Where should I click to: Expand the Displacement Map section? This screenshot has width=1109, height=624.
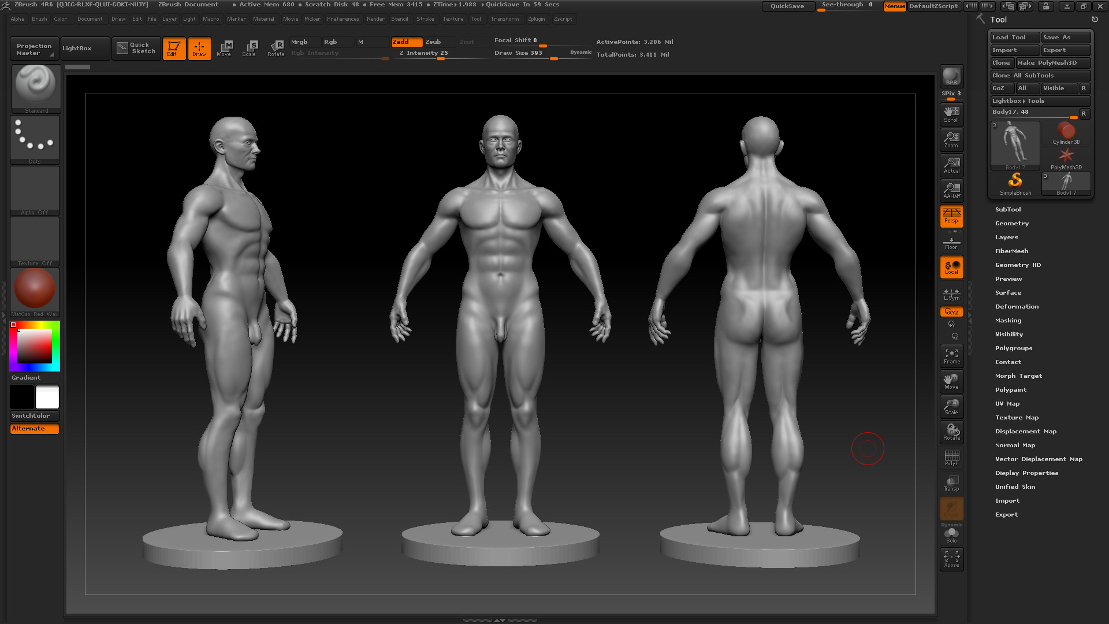1025,432
